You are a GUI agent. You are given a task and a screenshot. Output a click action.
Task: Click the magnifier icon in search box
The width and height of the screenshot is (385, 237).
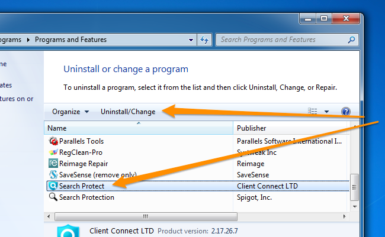pyautogui.click(x=351, y=40)
